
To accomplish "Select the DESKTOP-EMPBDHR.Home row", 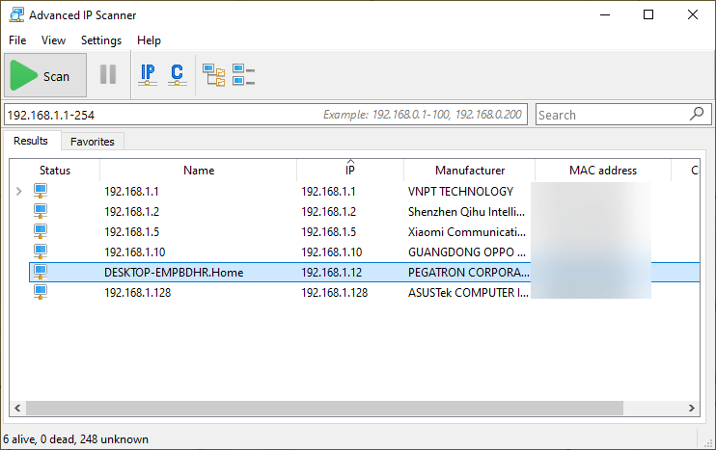I will pyautogui.click(x=174, y=272).
